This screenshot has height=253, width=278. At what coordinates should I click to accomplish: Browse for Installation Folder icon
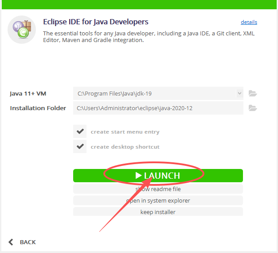253,108
